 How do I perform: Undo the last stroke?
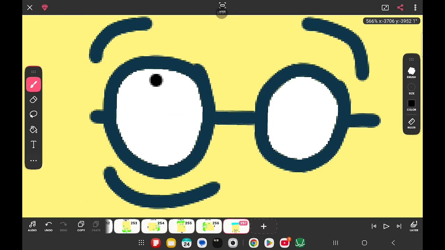tap(48, 226)
